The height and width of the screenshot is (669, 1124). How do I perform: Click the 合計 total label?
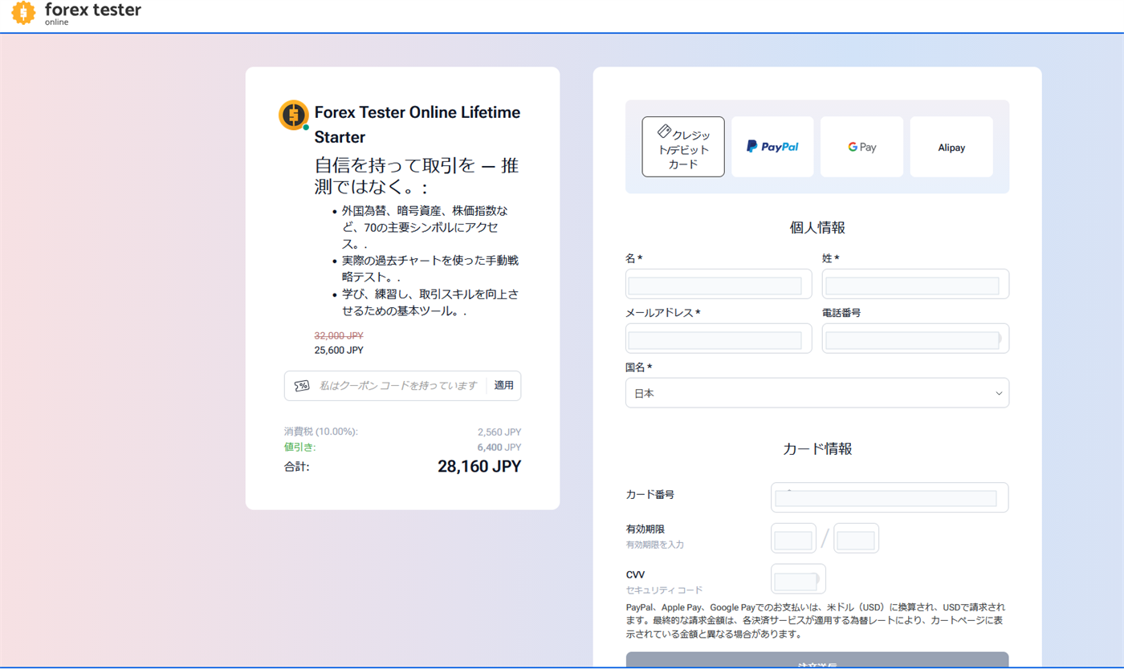click(x=296, y=467)
